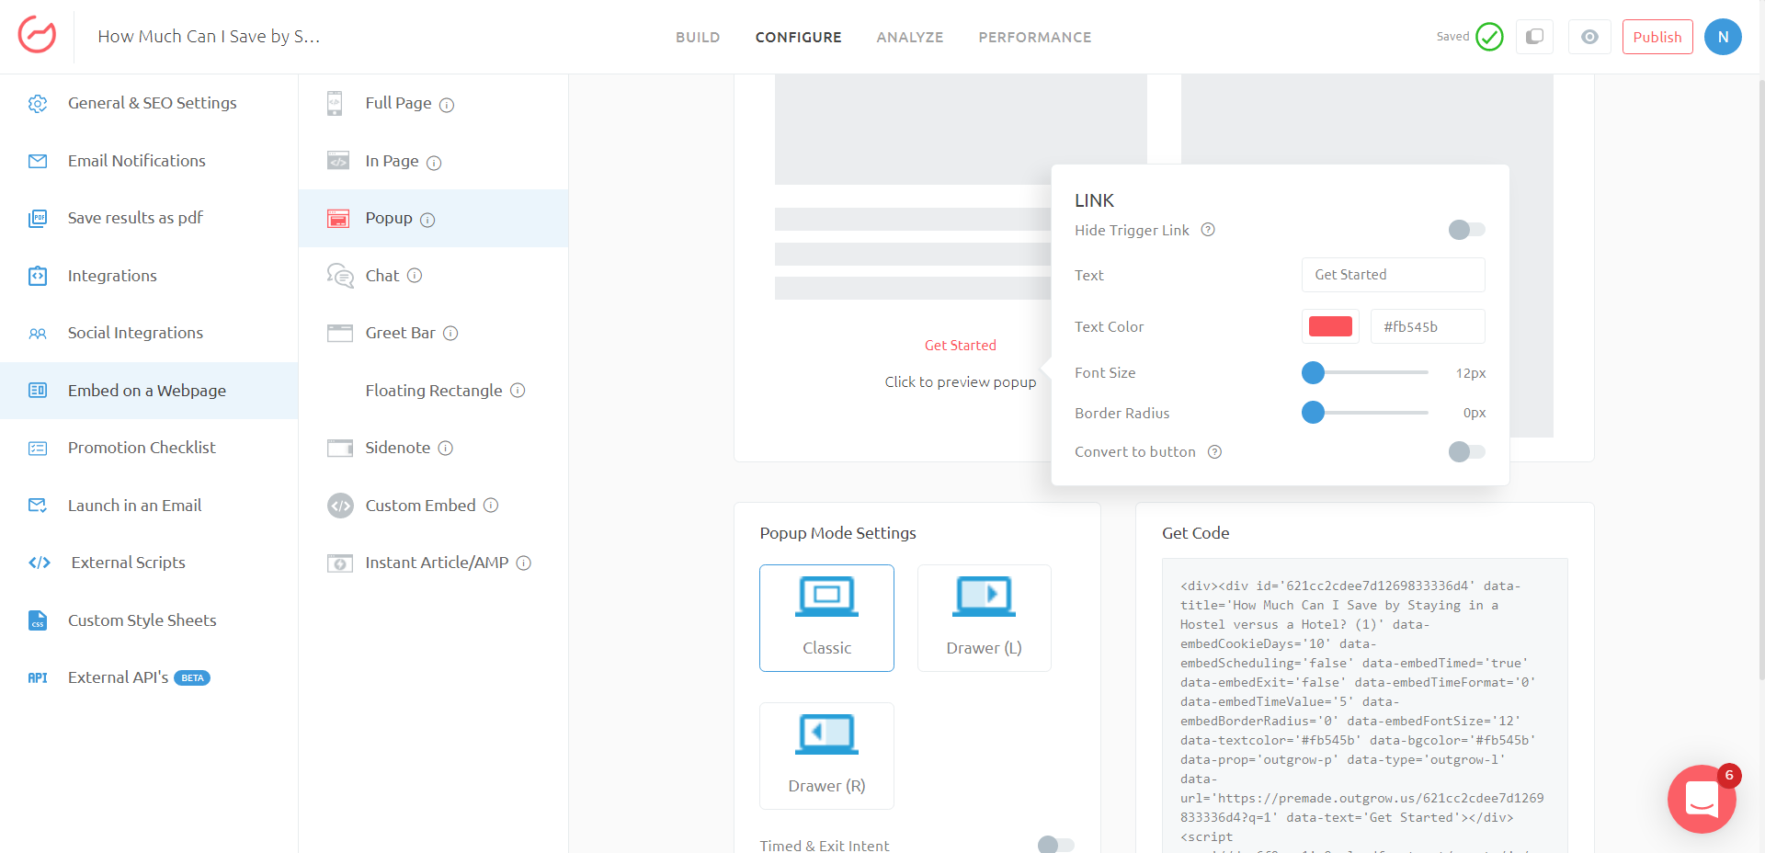
Task: Open Embed on a Webpage section
Action: pyautogui.click(x=149, y=391)
